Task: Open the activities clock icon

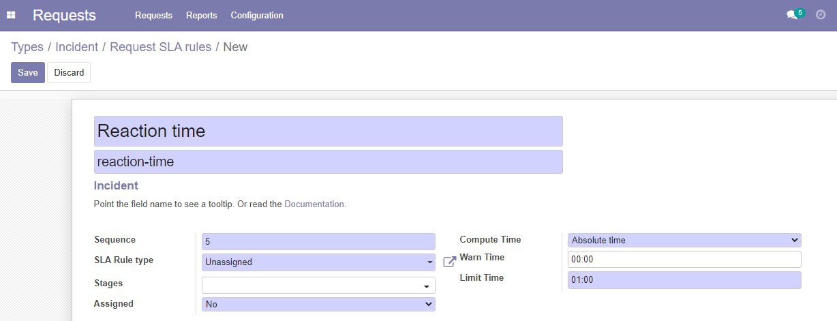Action: (x=821, y=14)
